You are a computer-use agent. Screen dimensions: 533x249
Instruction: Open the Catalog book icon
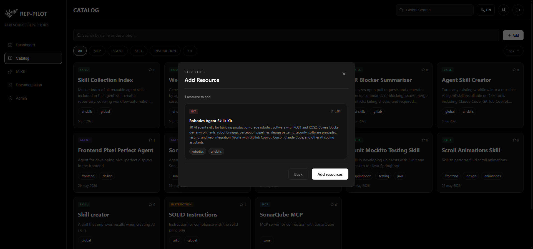coord(10,58)
